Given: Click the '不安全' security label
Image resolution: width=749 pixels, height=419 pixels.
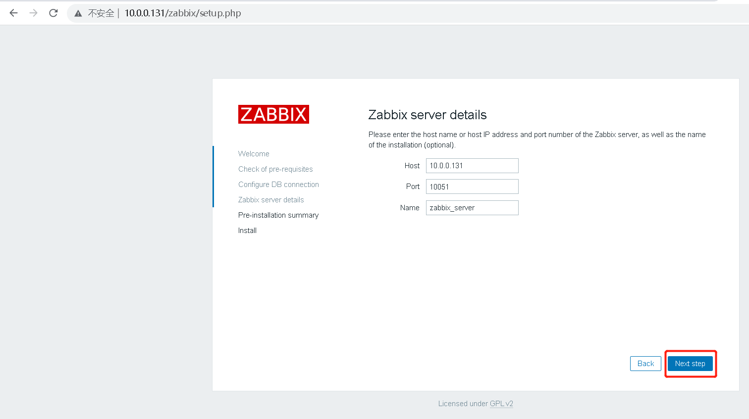Looking at the screenshot, I should click(101, 13).
